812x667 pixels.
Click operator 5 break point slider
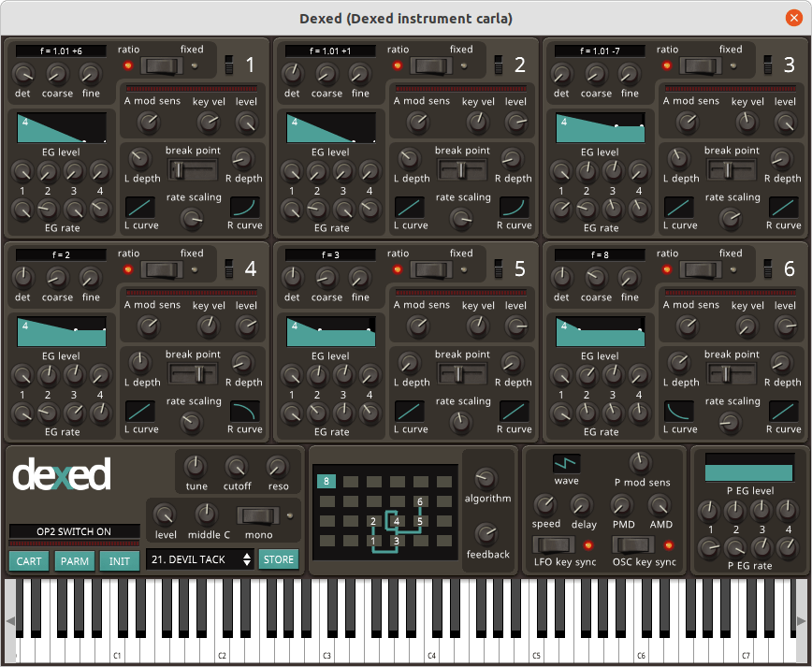click(462, 373)
